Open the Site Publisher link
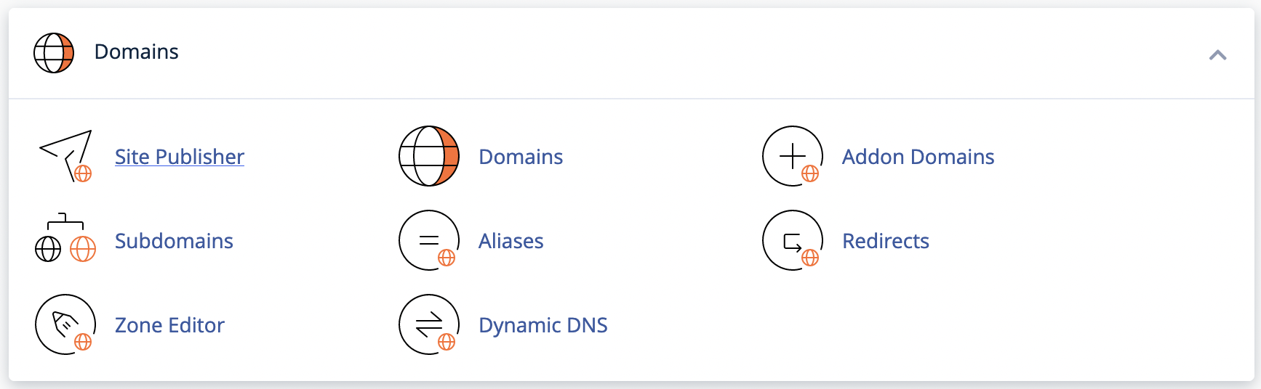The height and width of the screenshot is (389, 1261). pyautogui.click(x=180, y=157)
